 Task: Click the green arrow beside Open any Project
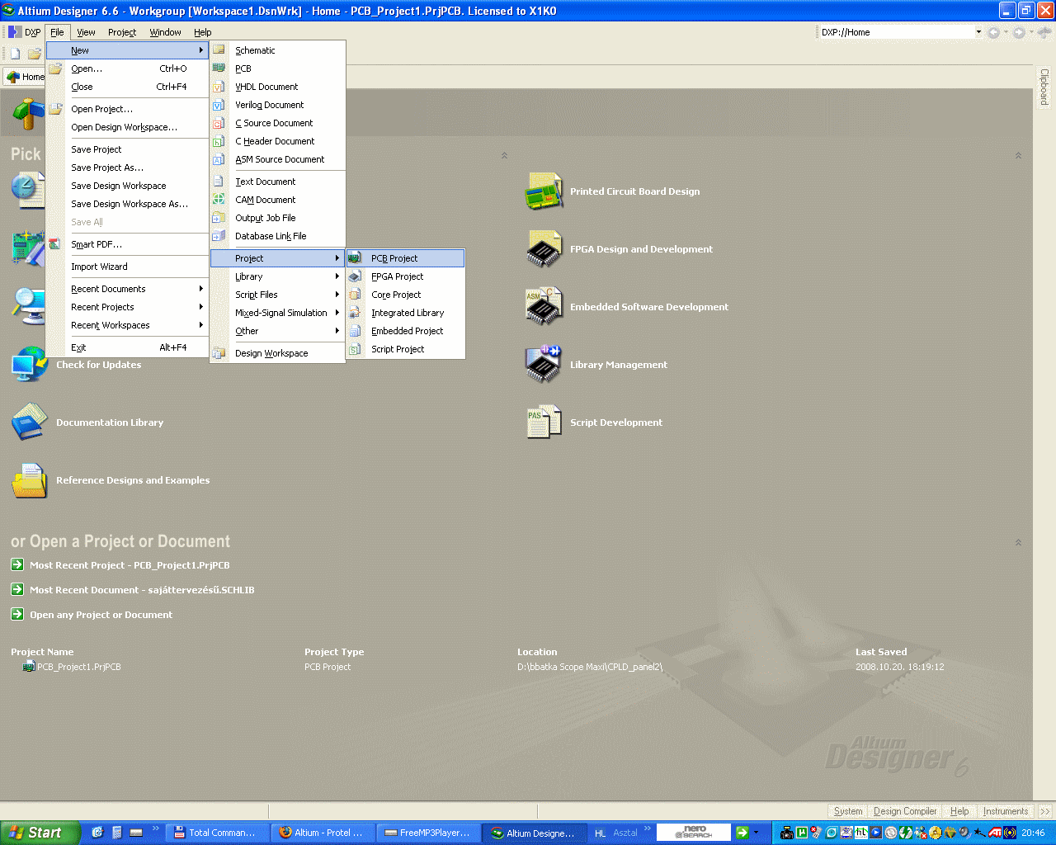[x=17, y=614]
